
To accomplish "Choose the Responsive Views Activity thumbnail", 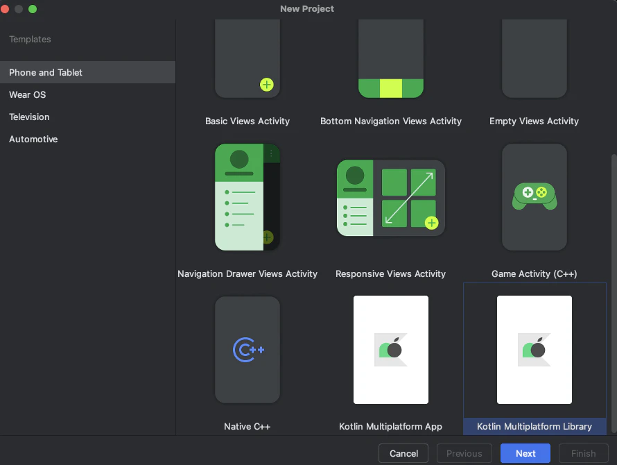I will [391, 198].
